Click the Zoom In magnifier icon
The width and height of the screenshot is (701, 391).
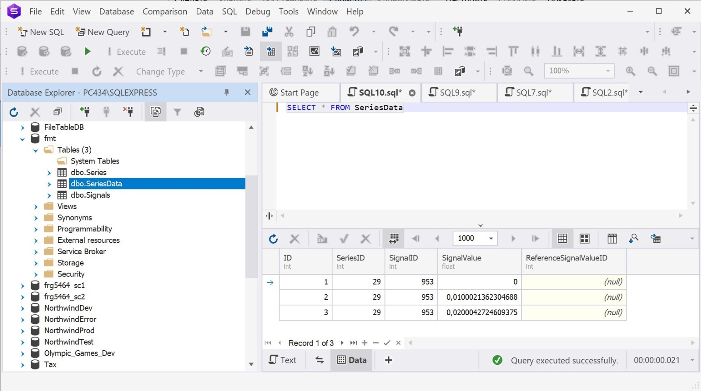tap(630, 71)
